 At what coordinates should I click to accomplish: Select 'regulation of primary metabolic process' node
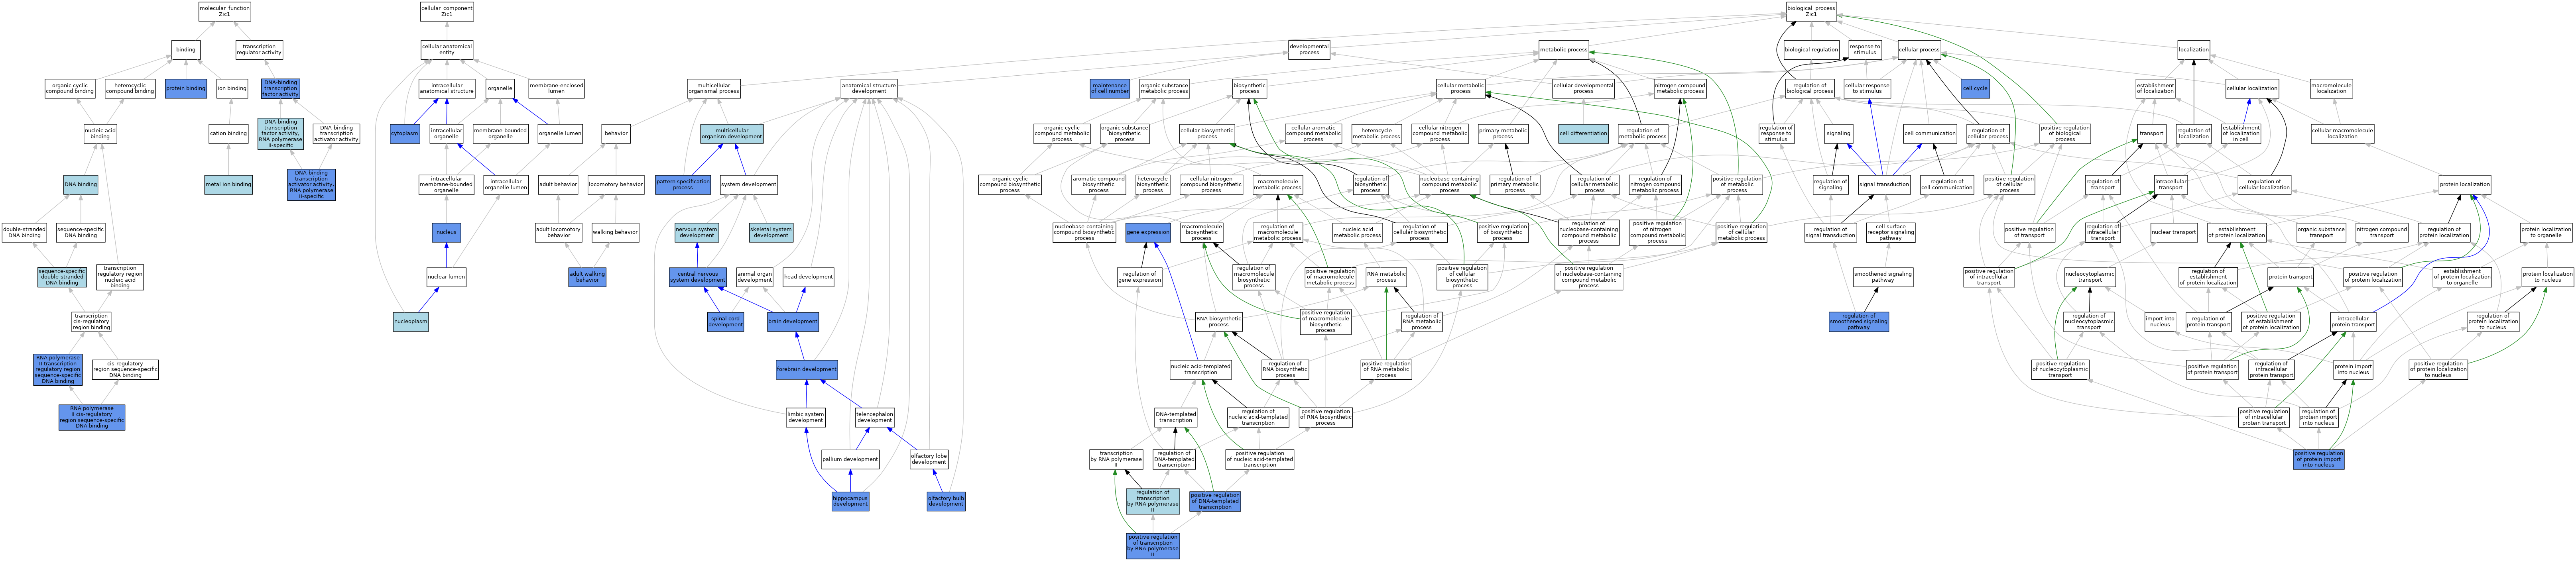point(1515,184)
